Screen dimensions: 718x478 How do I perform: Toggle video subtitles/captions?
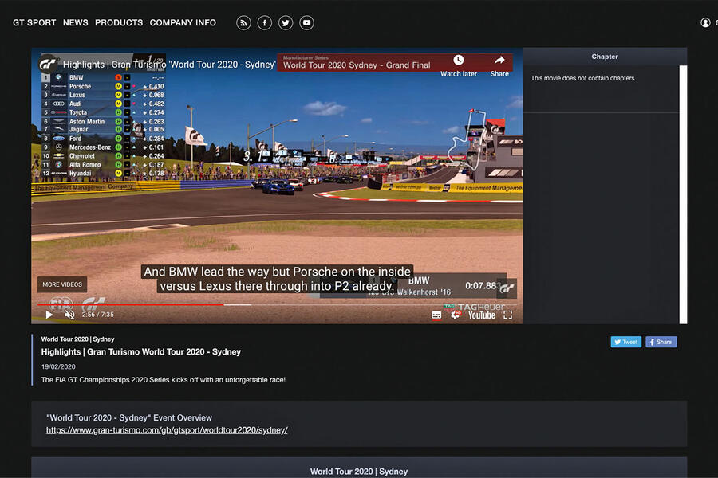pyautogui.click(x=436, y=315)
